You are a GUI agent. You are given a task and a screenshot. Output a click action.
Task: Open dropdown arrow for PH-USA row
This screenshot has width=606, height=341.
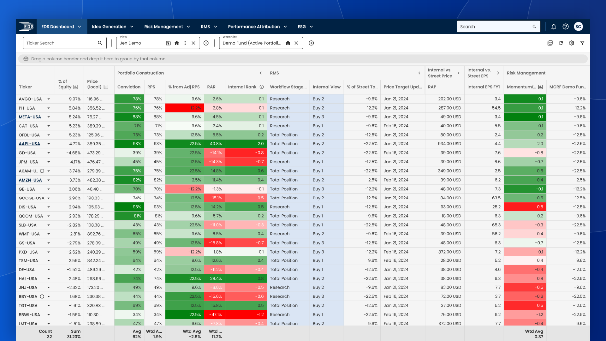49,108
